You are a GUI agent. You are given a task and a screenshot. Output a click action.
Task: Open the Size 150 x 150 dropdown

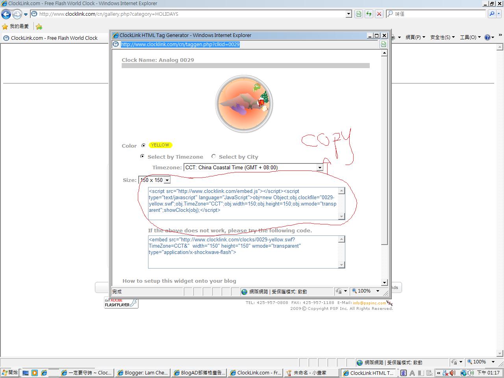tap(154, 180)
